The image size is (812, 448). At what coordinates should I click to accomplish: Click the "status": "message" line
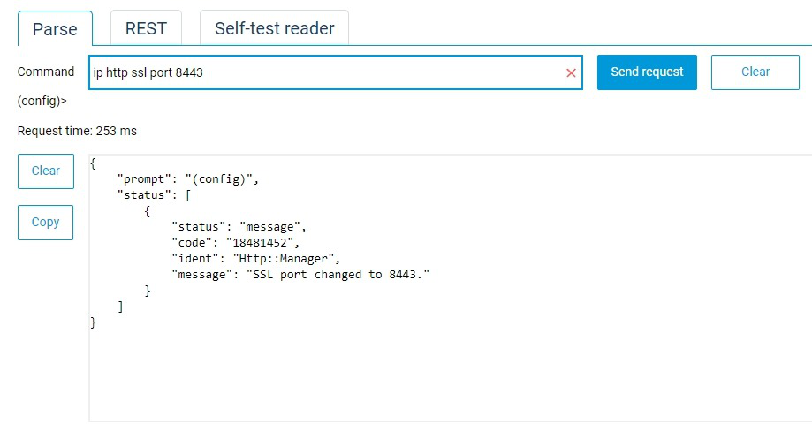pos(239,226)
